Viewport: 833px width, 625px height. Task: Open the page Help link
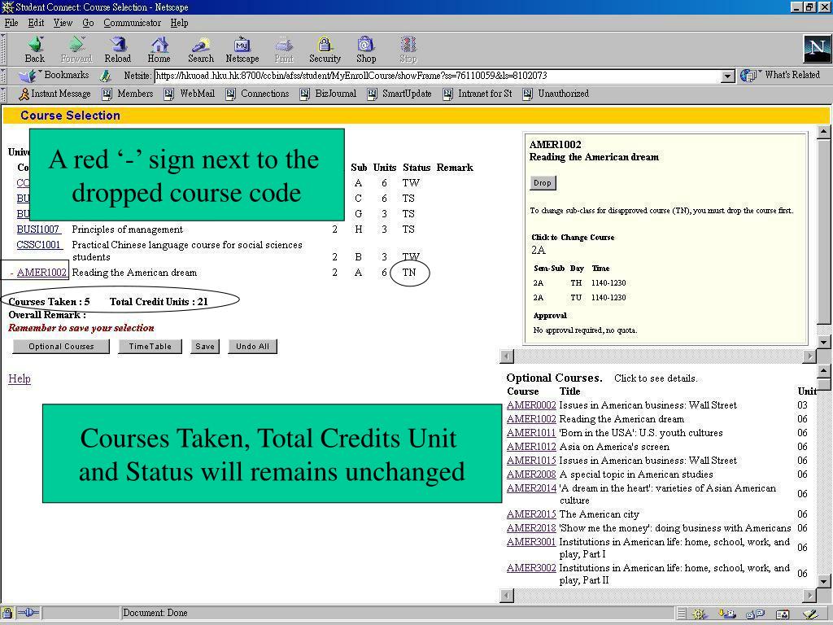click(20, 378)
